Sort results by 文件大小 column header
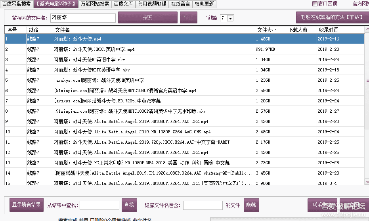The height and width of the screenshot is (221, 369). [x=267, y=30]
